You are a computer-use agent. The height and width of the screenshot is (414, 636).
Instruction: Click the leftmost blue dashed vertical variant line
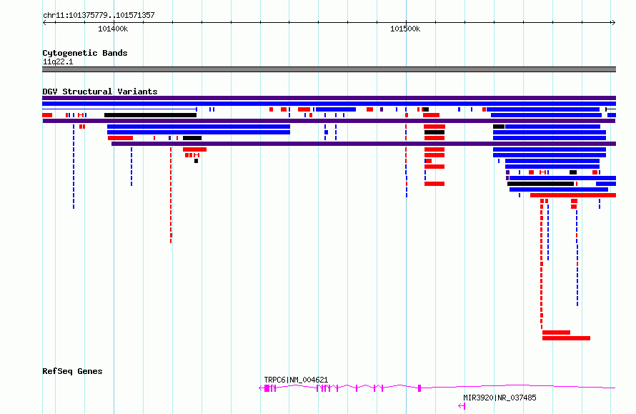(x=74, y=167)
